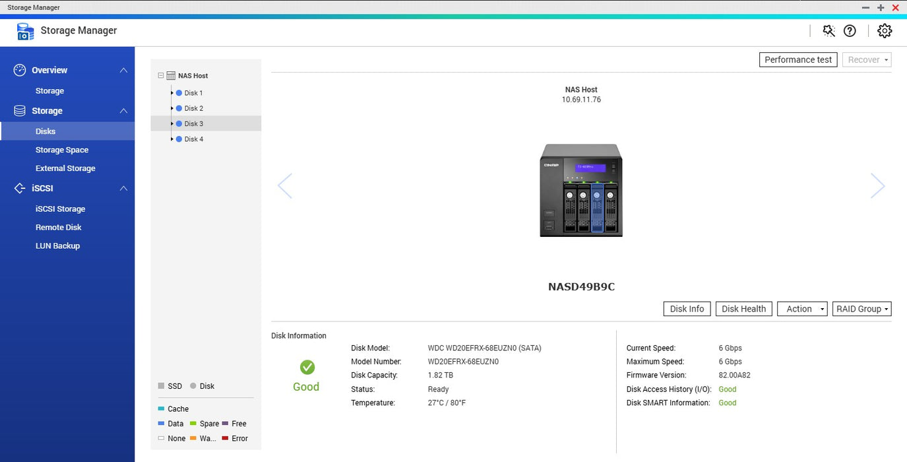The width and height of the screenshot is (907, 462).
Task: Click the blue Data legend swatch
Action: click(162, 424)
